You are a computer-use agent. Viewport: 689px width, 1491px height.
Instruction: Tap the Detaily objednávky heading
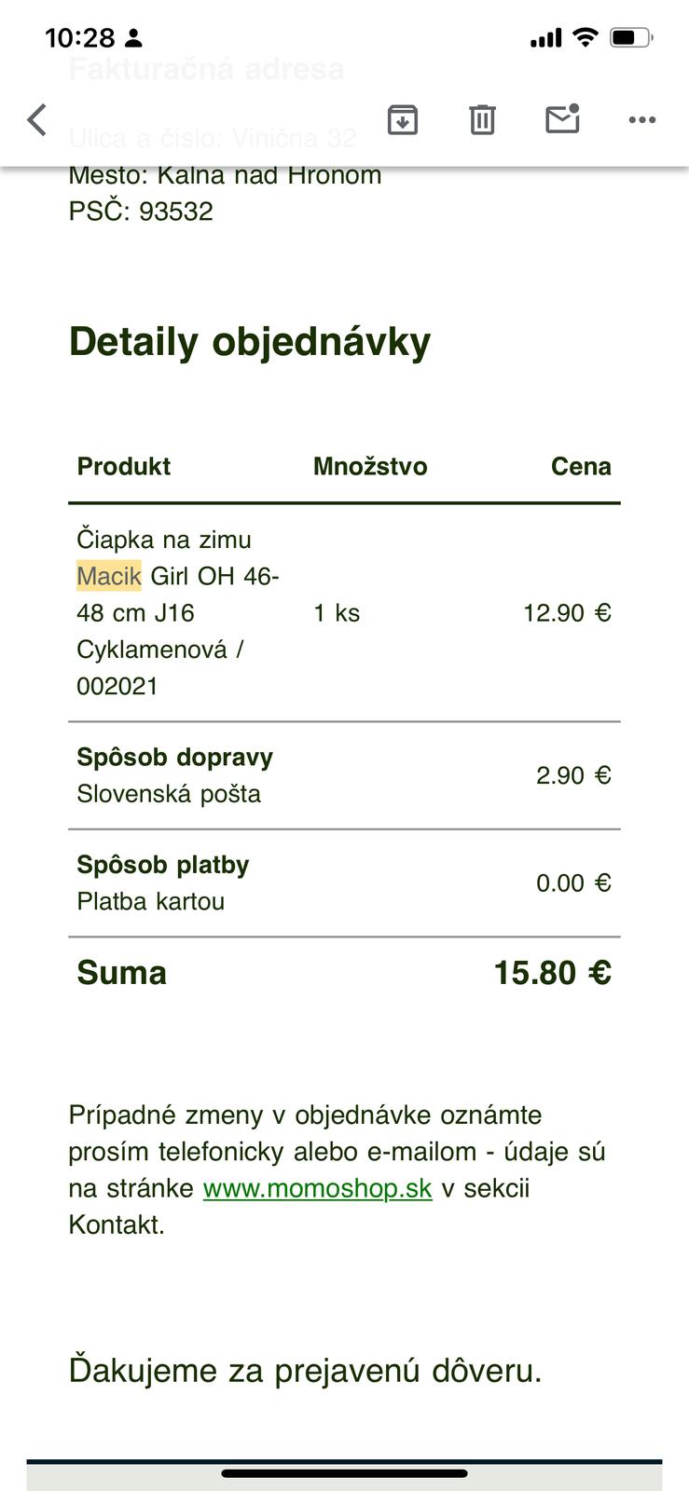tap(250, 342)
